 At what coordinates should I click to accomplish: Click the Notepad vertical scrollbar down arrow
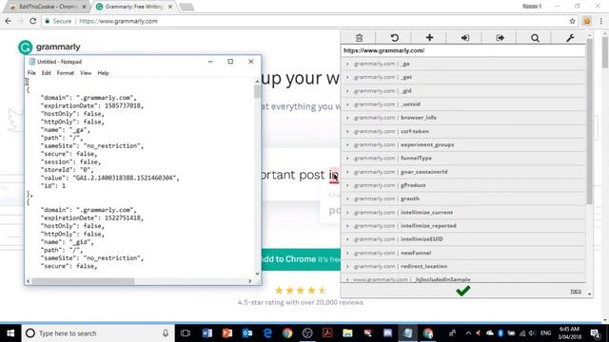click(x=257, y=274)
